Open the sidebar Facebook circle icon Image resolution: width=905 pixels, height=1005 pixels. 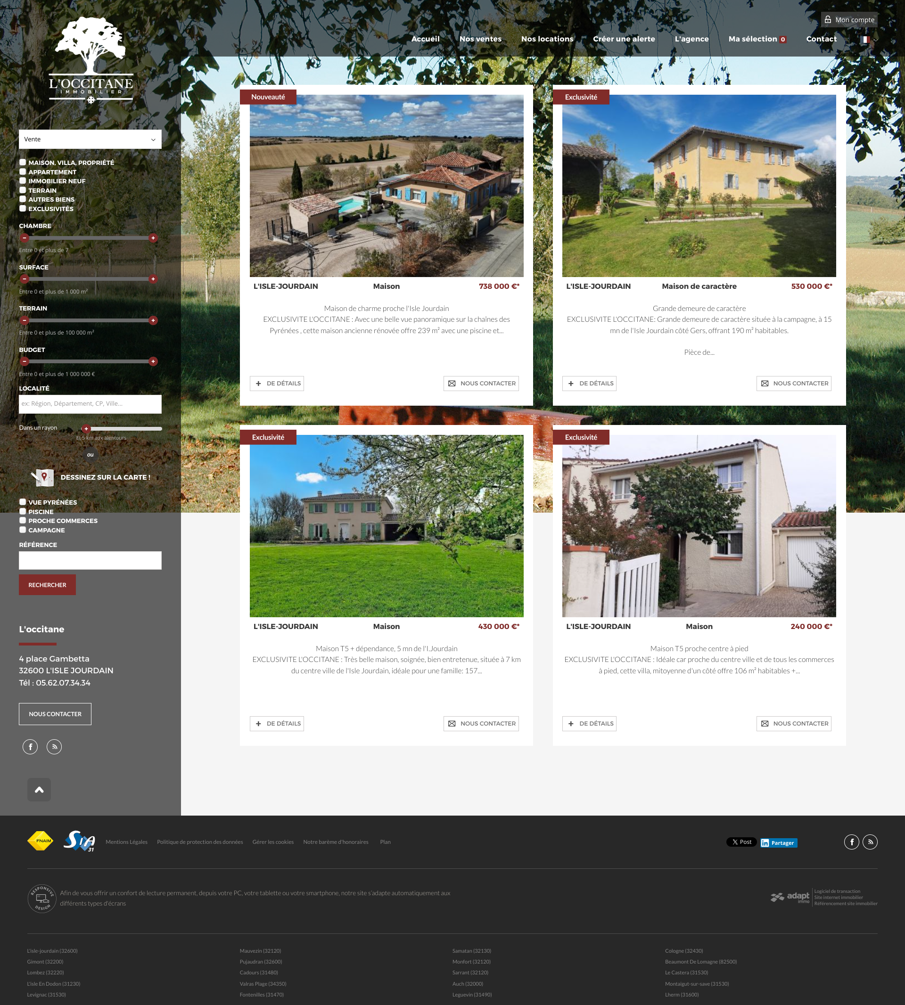(30, 746)
